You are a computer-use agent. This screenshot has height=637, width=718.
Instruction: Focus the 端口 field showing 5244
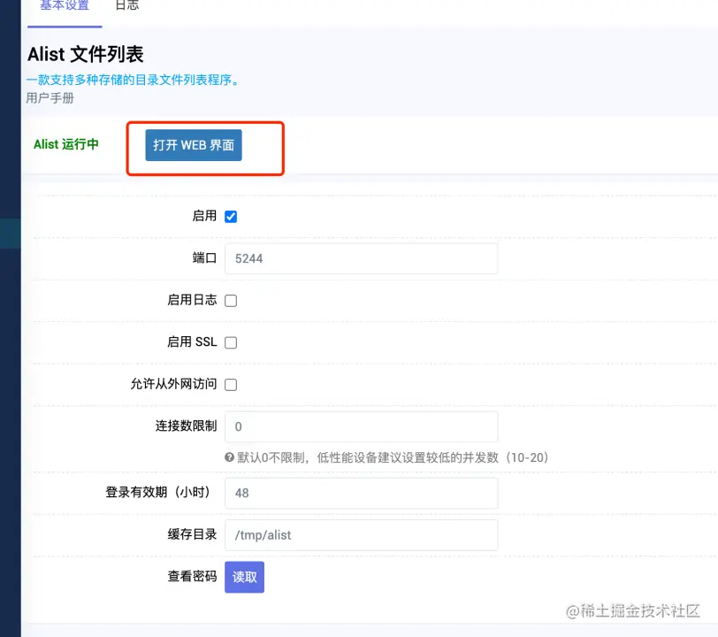pyautogui.click(x=362, y=258)
